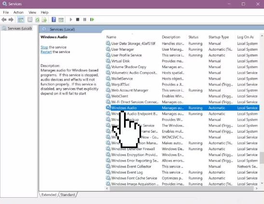Switch to the Extended tab
The height and width of the screenshot is (204, 264).
click(x=49, y=194)
